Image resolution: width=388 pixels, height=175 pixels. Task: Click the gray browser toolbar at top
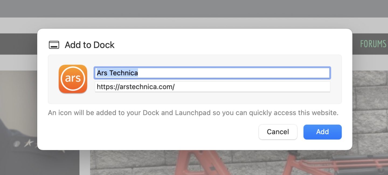(x=194, y=9)
